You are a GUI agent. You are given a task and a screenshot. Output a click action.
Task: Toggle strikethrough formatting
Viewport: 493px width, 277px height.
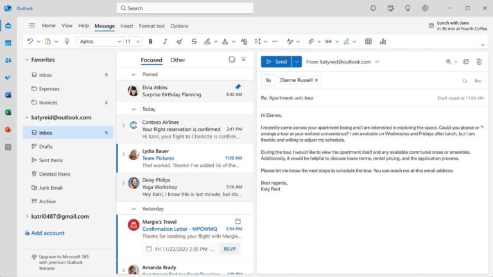(x=194, y=42)
